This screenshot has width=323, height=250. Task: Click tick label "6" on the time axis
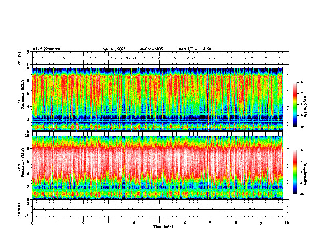(x=185, y=223)
